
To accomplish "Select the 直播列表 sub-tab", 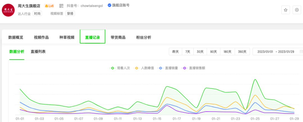I will 38,51.
